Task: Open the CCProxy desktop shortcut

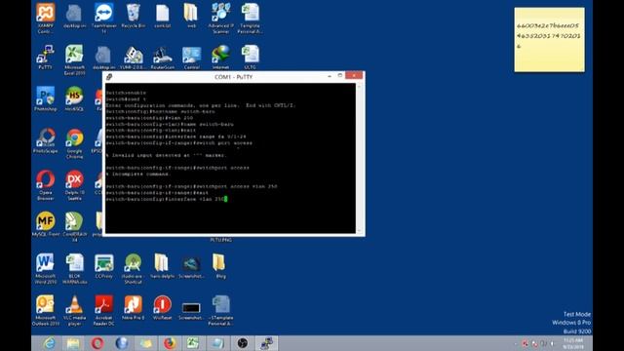Action: [x=104, y=266]
